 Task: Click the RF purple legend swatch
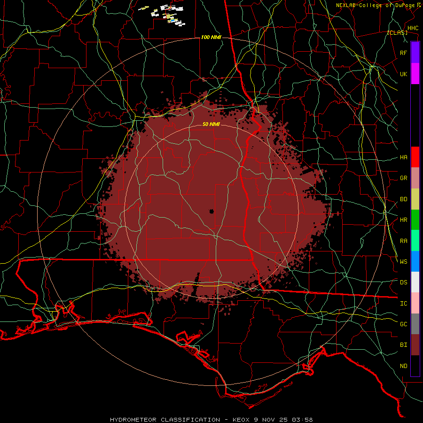pos(415,53)
